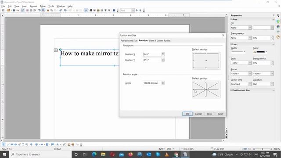Toggle AutoSpellcheck in the toolbar

click(43, 11)
